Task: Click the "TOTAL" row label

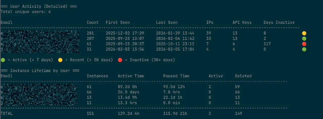Action: point(7,113)
